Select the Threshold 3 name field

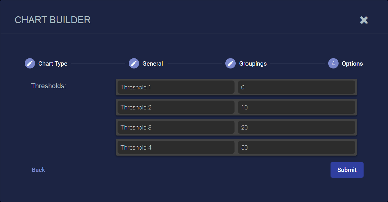click(176, 127)
